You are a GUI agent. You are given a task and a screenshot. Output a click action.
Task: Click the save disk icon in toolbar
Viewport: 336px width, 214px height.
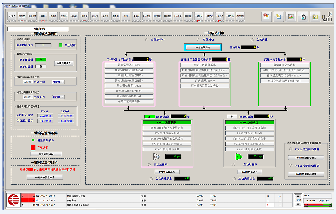pos(315,16)
